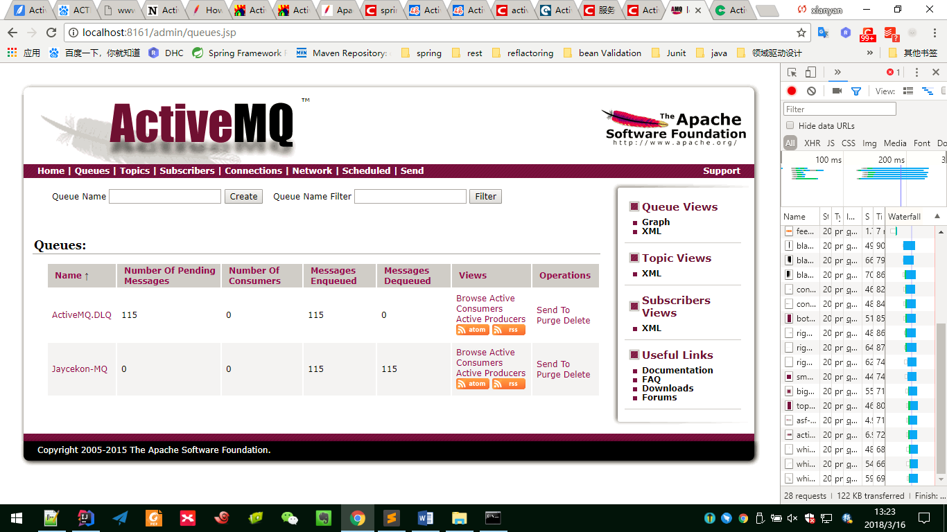Viewport: 947px width, 532px height.
Task: Toggle the waterfall overview view icon
Action: point(927,91)
